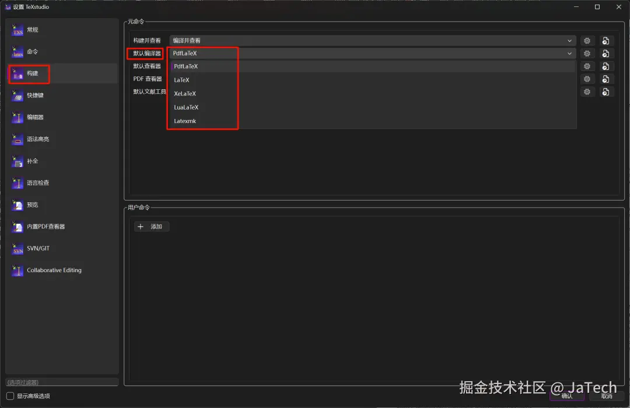Choose XeLaTeX from the compiler list
The image size is (630, 408).
[x=373, y=94]
